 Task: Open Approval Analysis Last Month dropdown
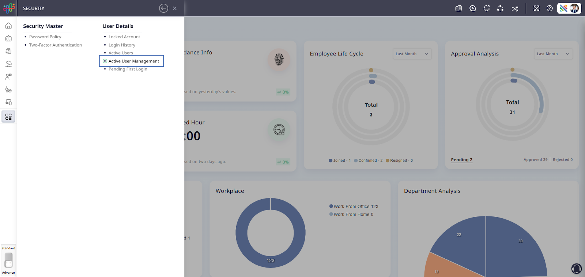click(x=553, y=54)
